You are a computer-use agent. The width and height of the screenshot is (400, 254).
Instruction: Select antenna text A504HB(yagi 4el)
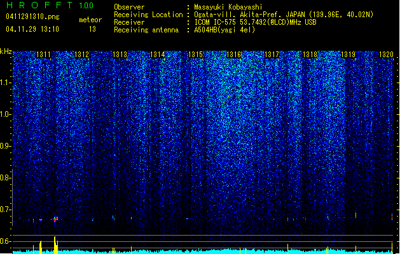[x=224, y=30]
